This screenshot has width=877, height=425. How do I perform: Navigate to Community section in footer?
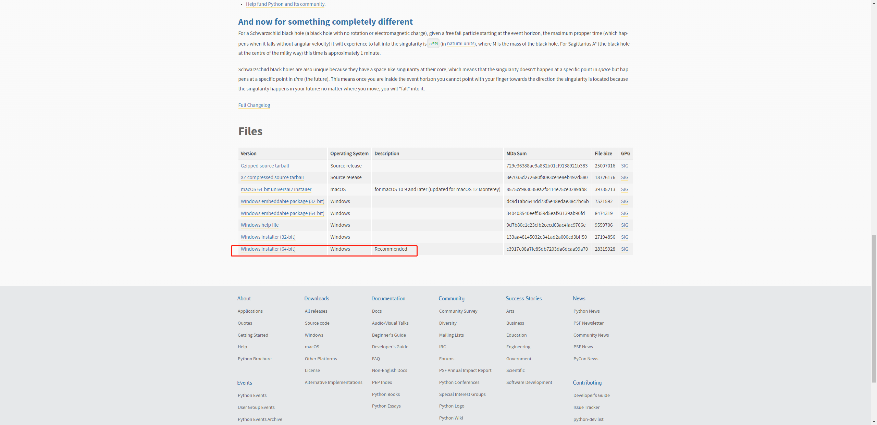pos(452,298)
